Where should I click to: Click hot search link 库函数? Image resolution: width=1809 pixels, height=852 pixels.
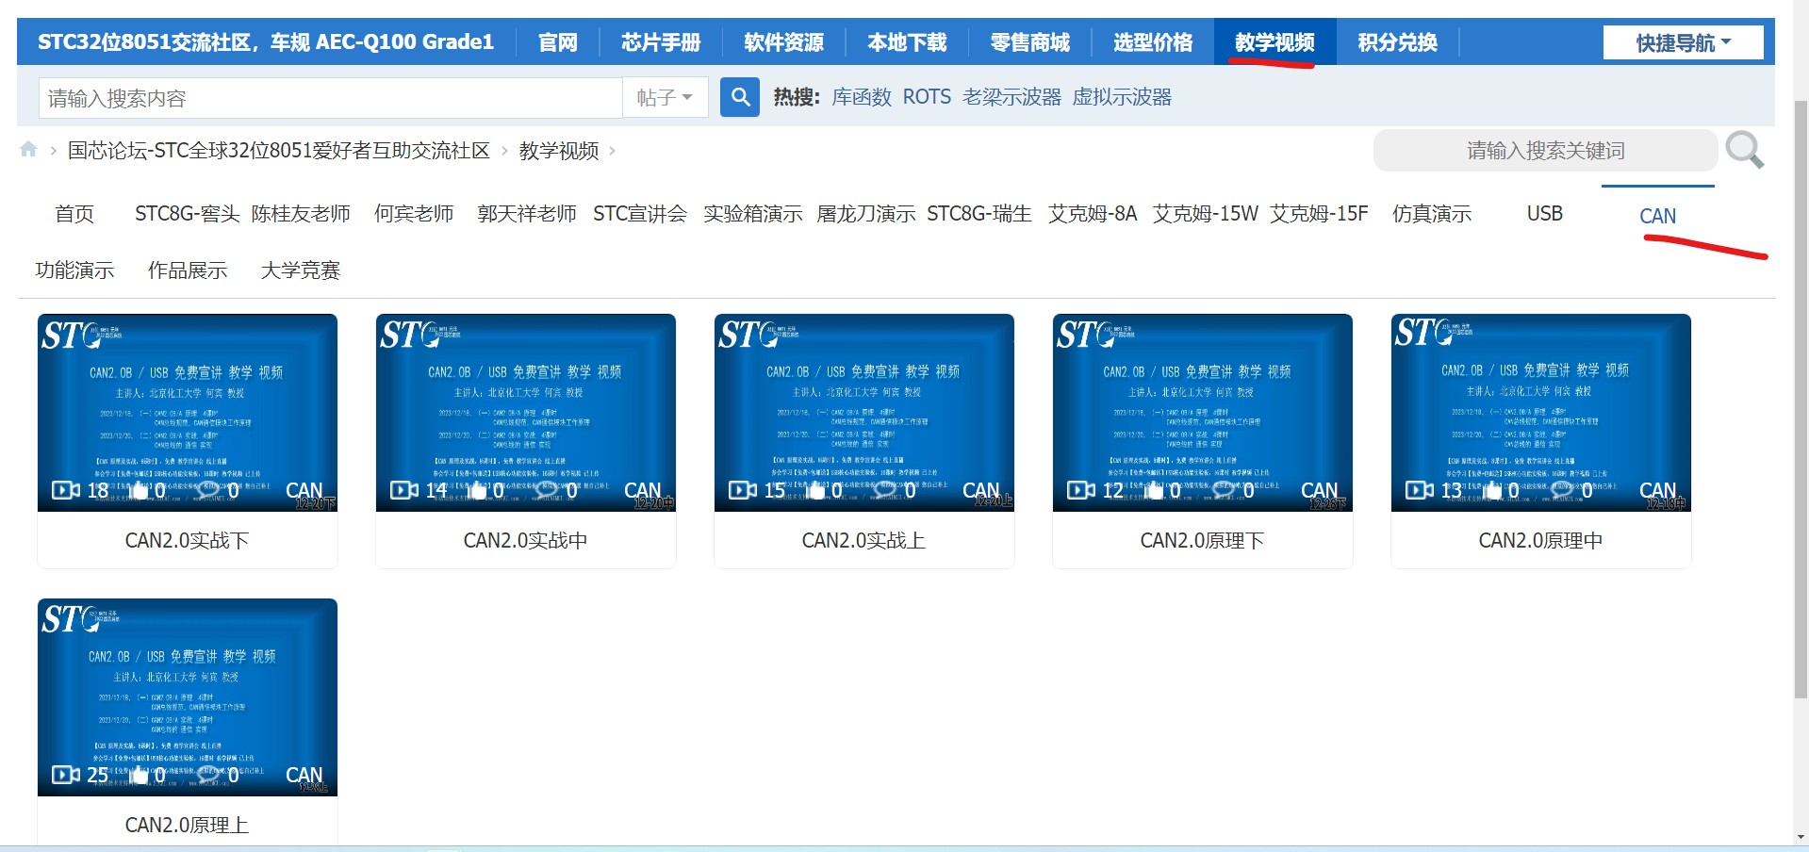[x=862, y=97]
